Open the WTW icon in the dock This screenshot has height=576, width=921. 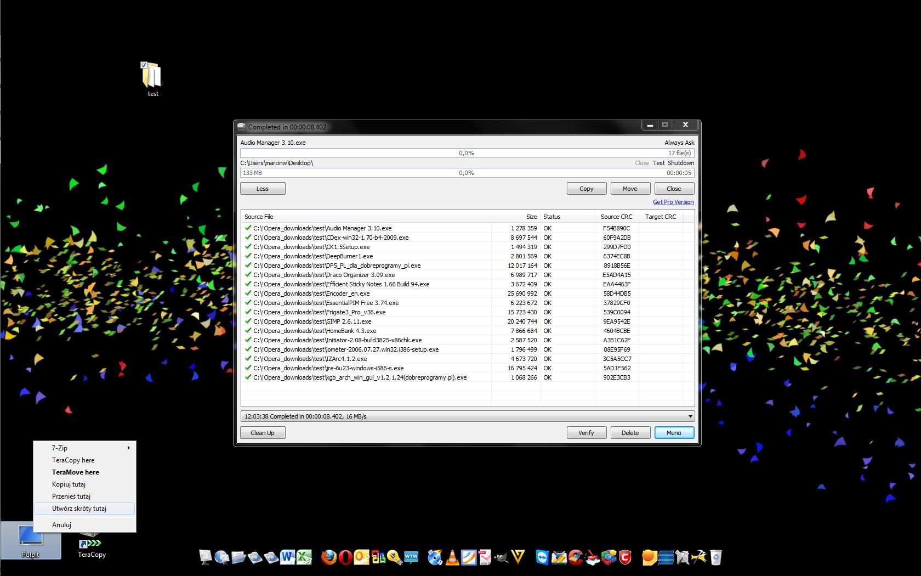click(x=411, y=557)
